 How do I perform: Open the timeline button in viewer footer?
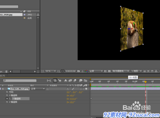click(152, 71)
